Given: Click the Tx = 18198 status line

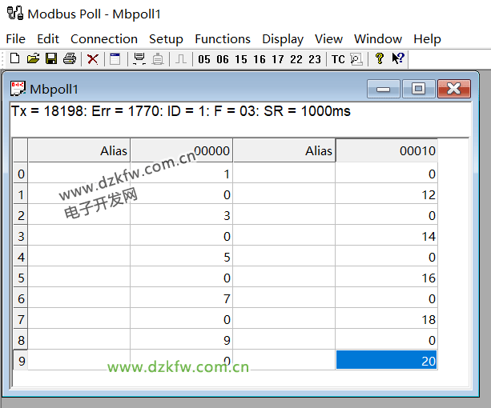Looking at the screenshot, I should 181,111.
